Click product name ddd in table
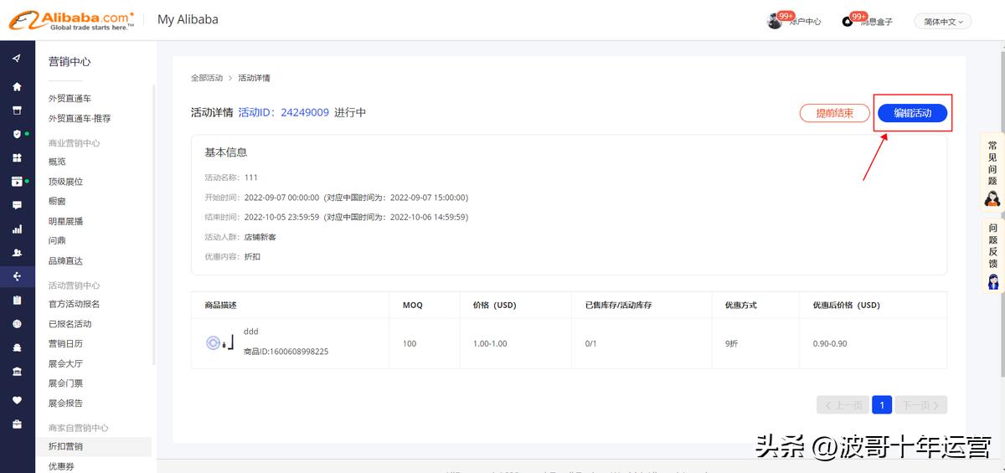This screenshot has width=1005, height=473. (251, 332)
